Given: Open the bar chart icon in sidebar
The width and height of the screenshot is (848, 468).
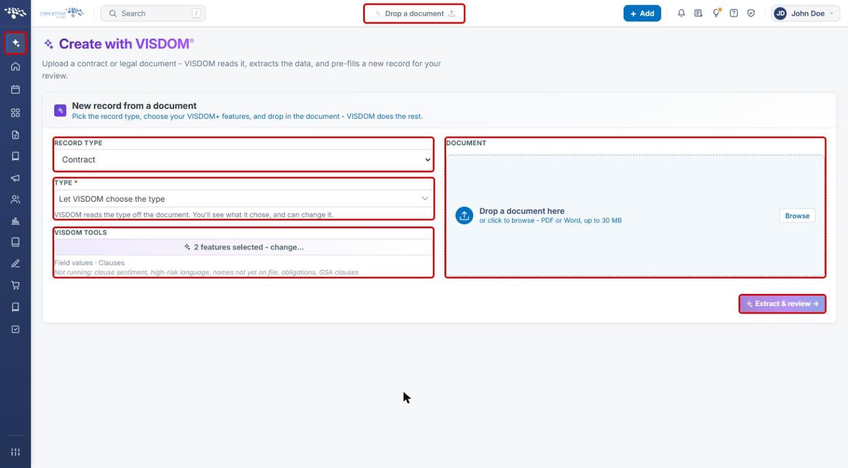Looking at the screenshot, I should (16, 221).
